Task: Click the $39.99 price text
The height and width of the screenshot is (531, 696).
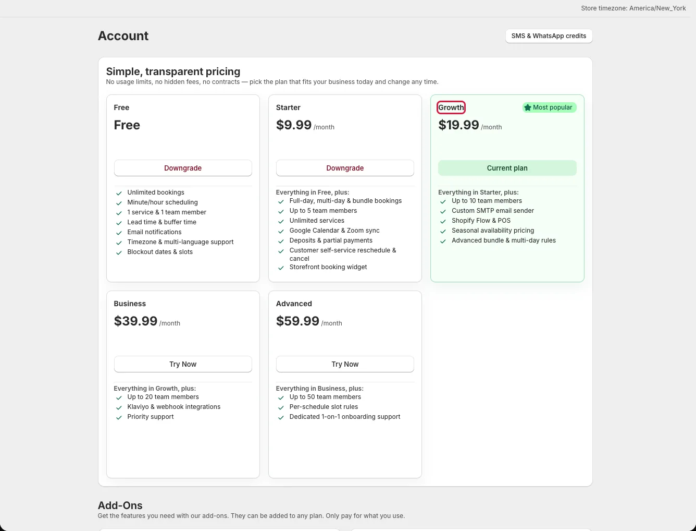Action: (x=135, y=321)
